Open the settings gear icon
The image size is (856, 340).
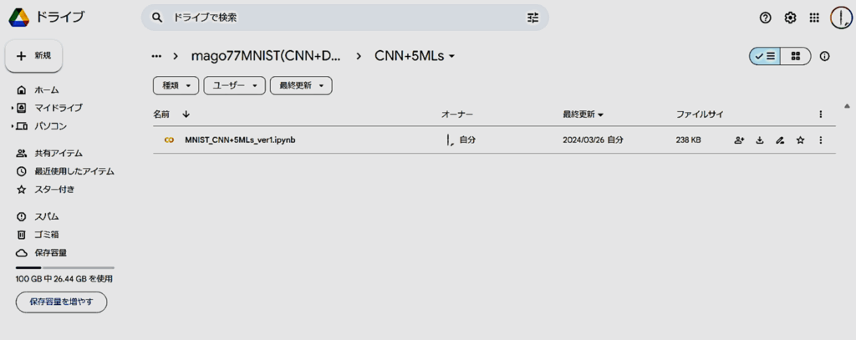point(790,18)
